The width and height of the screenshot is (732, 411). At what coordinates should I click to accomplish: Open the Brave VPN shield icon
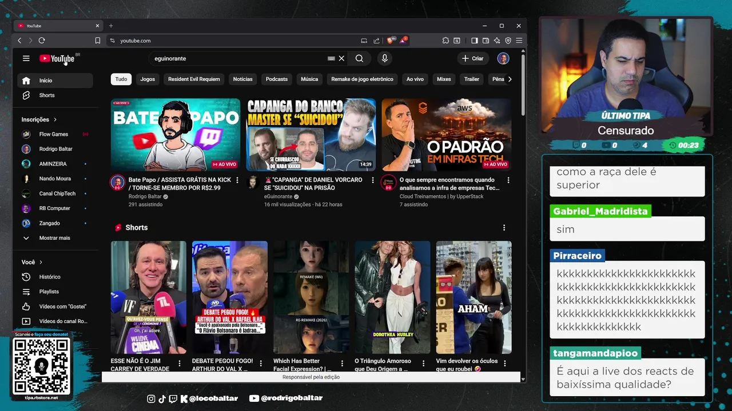[x=508, y=41]
